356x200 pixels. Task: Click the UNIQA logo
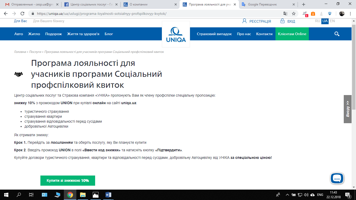point(176,34)
